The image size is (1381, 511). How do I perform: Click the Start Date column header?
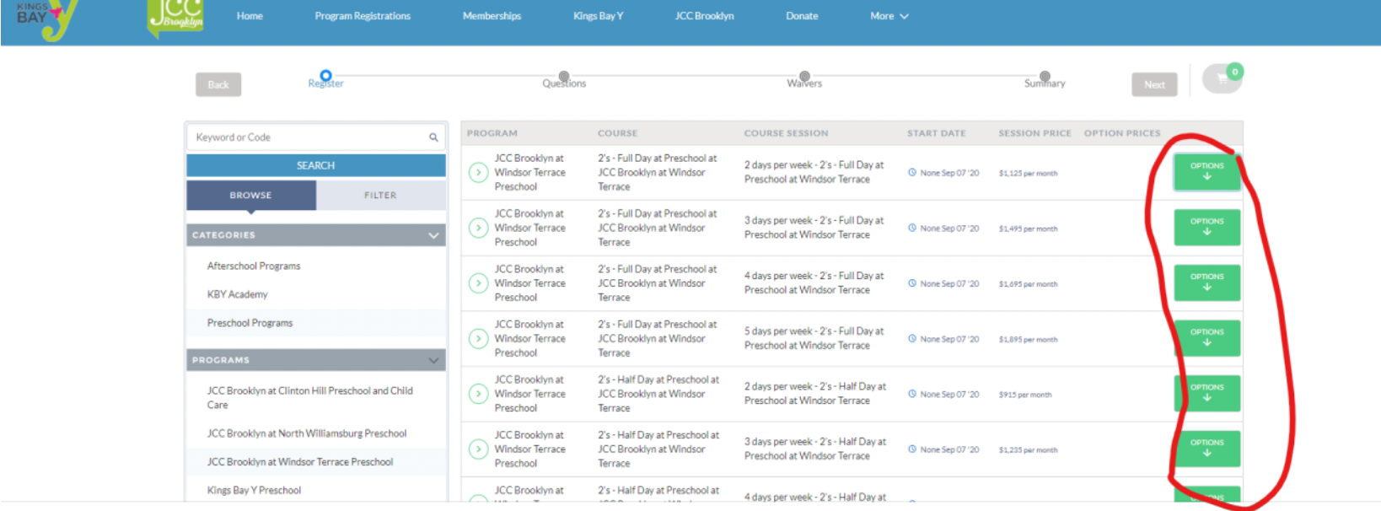click(x=936, y=133)
